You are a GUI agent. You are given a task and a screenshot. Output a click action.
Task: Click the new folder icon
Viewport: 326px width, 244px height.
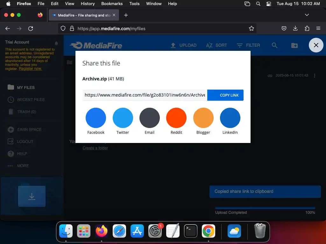click(x=294, y=45)
